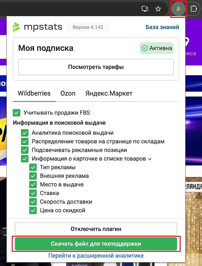202x266 pixels.
Task: Uncheck the Тип рекламы checkbox
Action: tap(33, 167)
